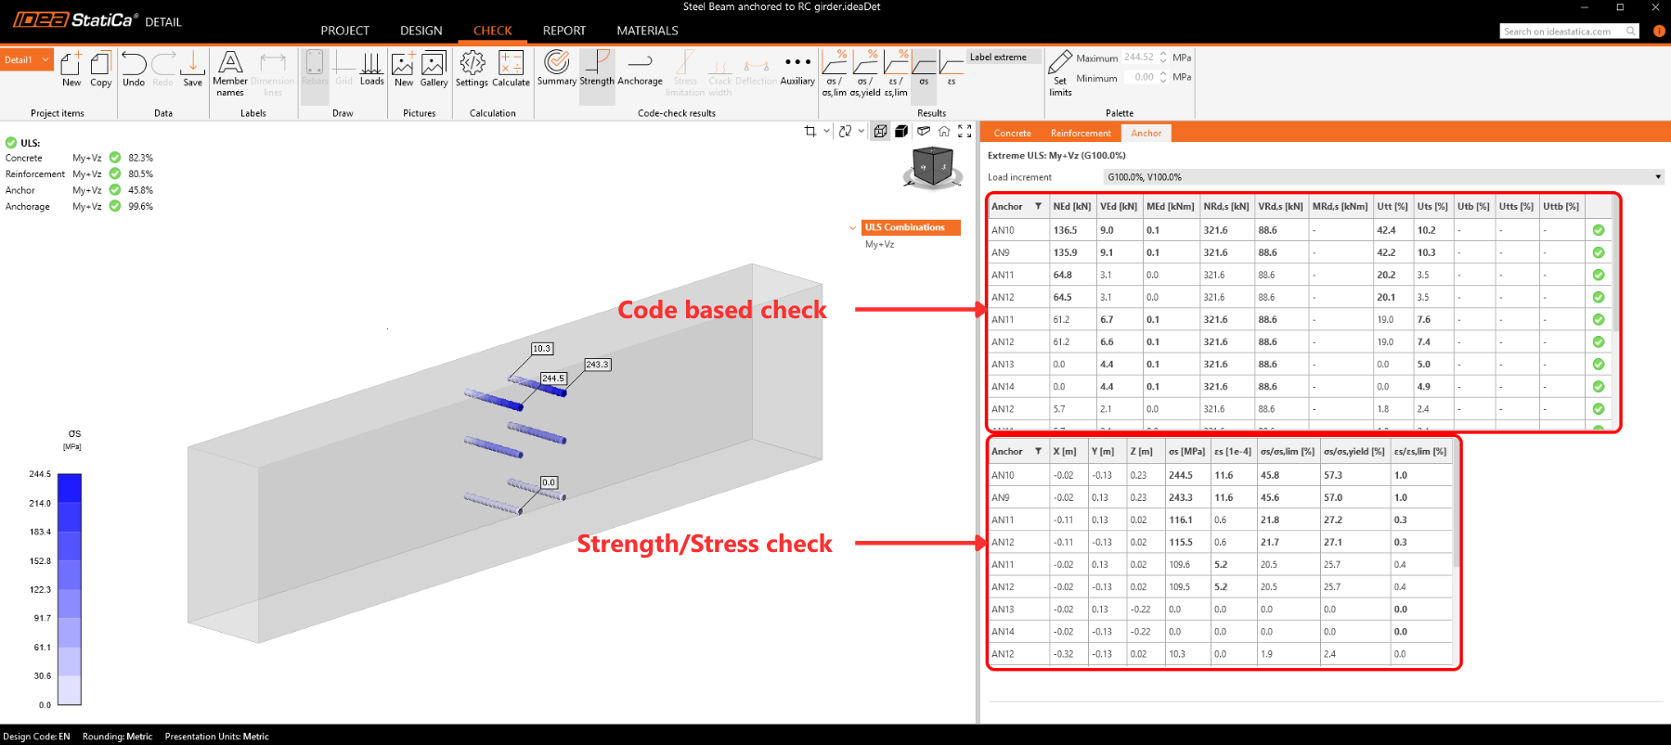Display σs/σs,yield results
1671x745 pixels.
pyautogui.click(x=865, y=73)
